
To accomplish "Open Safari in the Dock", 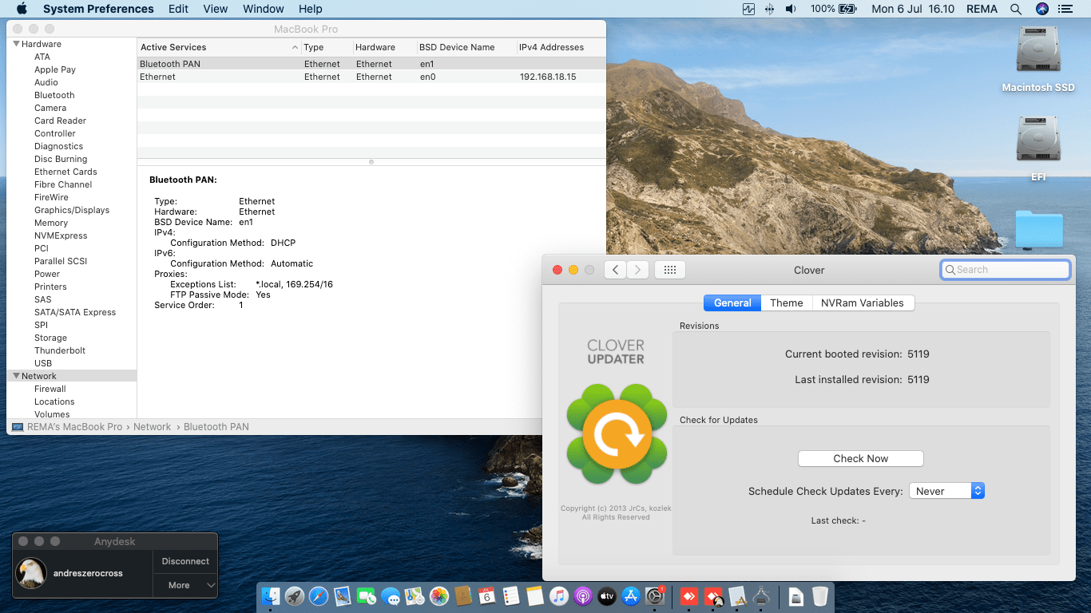I will tap(319, 596).
